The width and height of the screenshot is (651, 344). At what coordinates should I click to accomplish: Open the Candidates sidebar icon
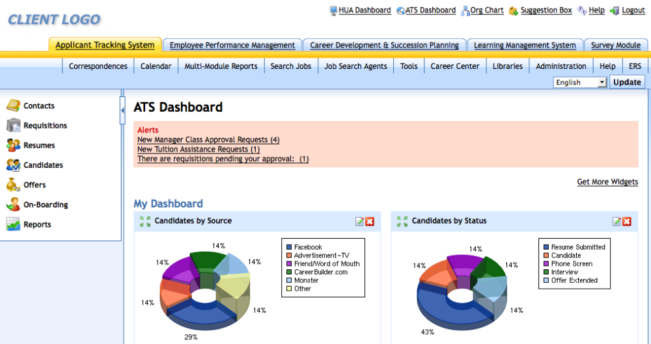coord(13,165)
